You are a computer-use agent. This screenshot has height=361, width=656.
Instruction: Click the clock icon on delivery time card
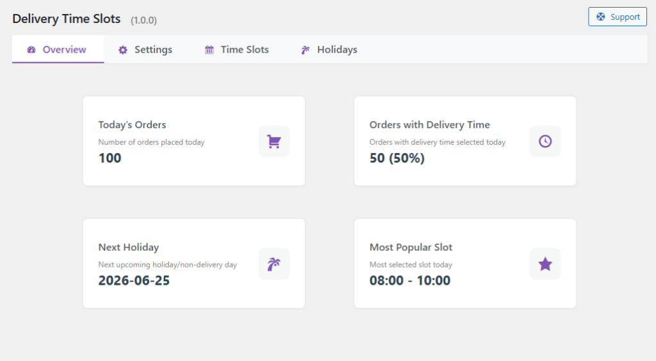(545, 141)
